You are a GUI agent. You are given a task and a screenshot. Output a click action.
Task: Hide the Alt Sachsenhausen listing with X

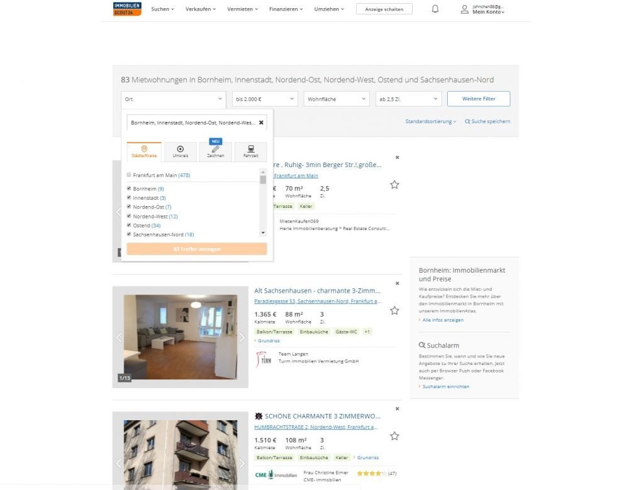(397, 283)
